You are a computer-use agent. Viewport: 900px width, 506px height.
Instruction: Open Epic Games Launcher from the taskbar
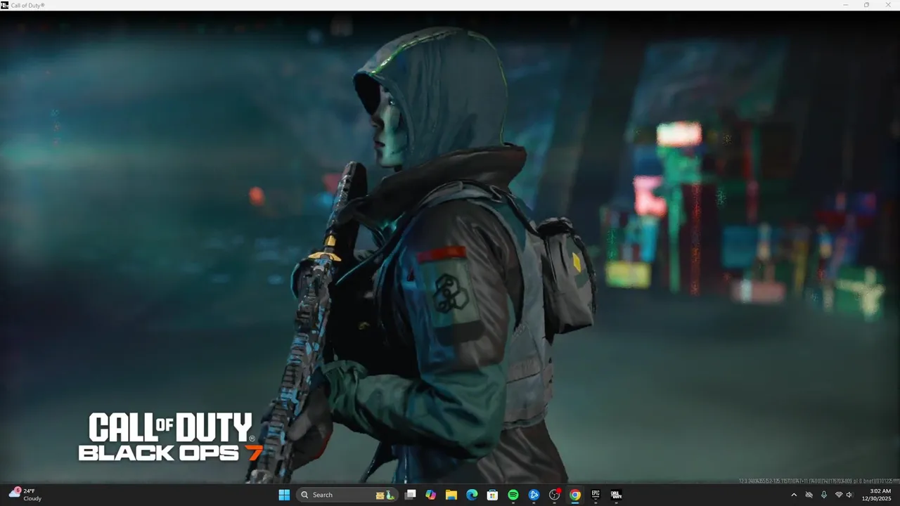(596, 495)
